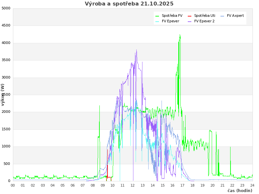Select the 5000 tick on the y-axis

pyautogui.click(x=6, y=8)
